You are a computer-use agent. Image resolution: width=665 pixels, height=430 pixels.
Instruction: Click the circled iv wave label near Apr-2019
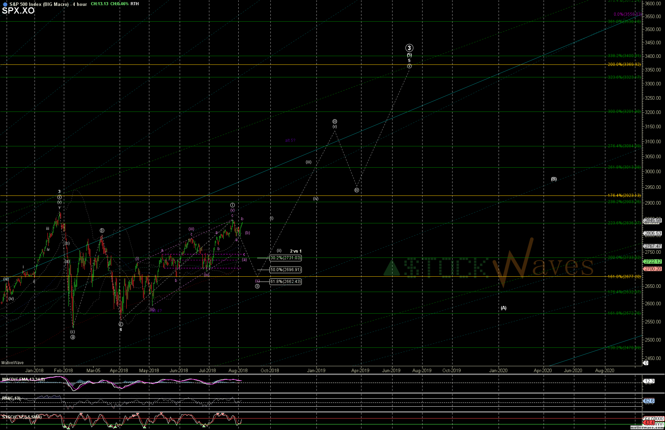tap(357, 190)
